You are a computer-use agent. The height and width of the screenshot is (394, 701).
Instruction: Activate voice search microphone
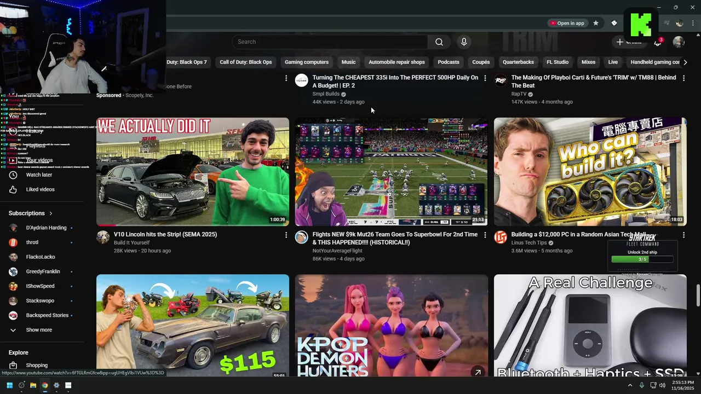464,42
